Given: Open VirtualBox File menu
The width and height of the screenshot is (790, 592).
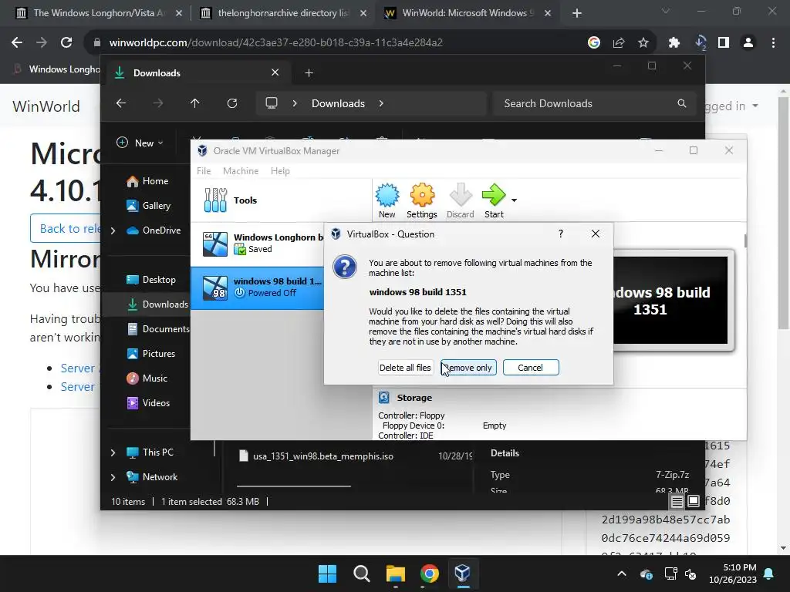Looking at the screenshot, I should [x=204, y=170].
